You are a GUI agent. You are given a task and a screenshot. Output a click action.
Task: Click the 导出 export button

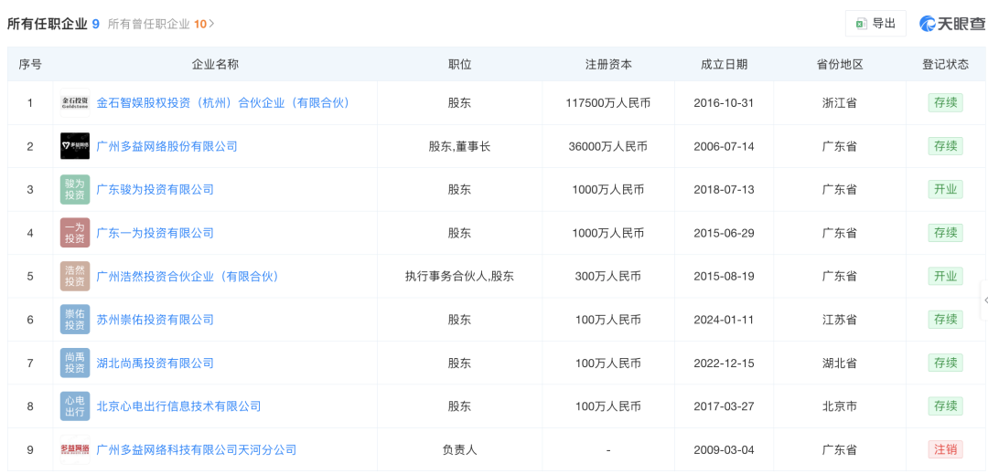tap(875, 24)
